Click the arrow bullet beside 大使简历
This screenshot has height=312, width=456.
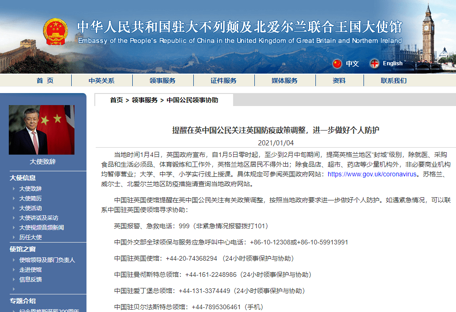pos(14,198)
